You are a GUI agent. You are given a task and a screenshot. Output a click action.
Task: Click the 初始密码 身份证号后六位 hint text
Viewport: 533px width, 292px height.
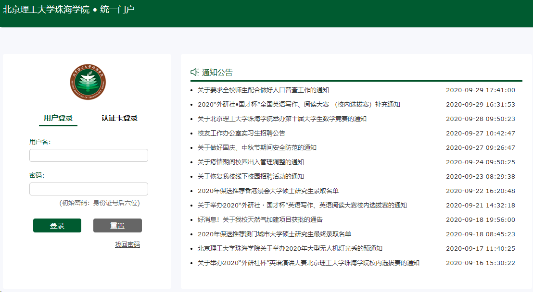[x=100, y=203]
